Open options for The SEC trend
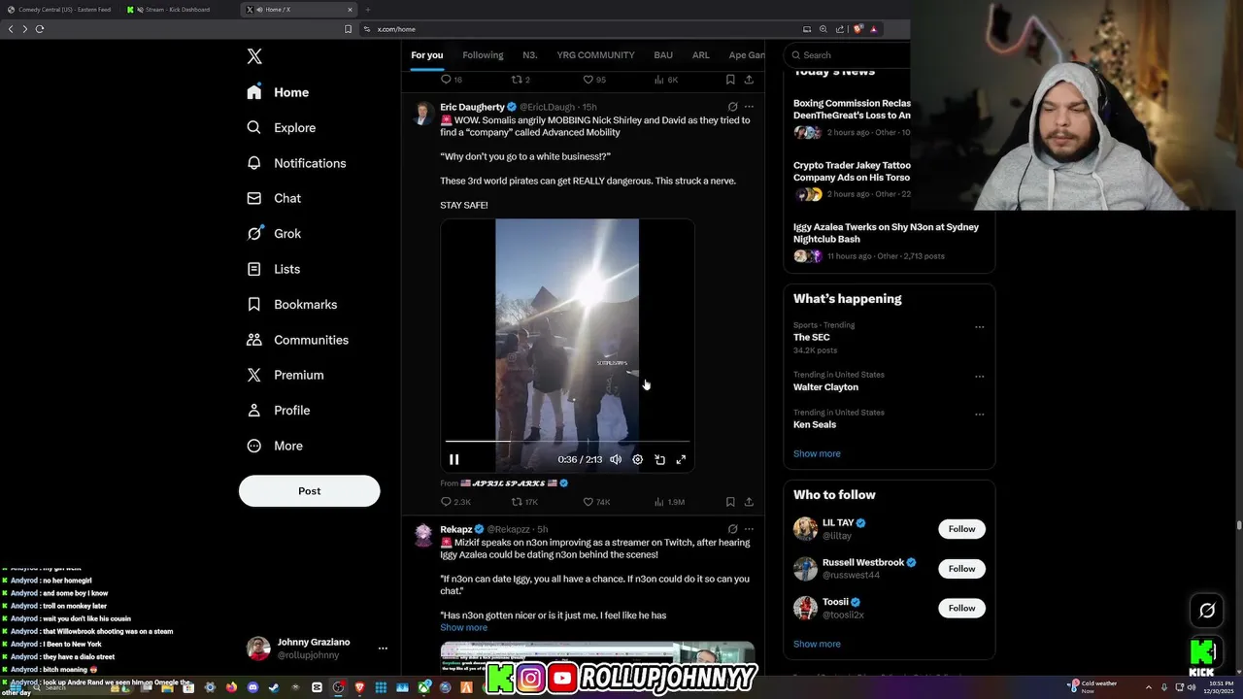 pos(979,327)
